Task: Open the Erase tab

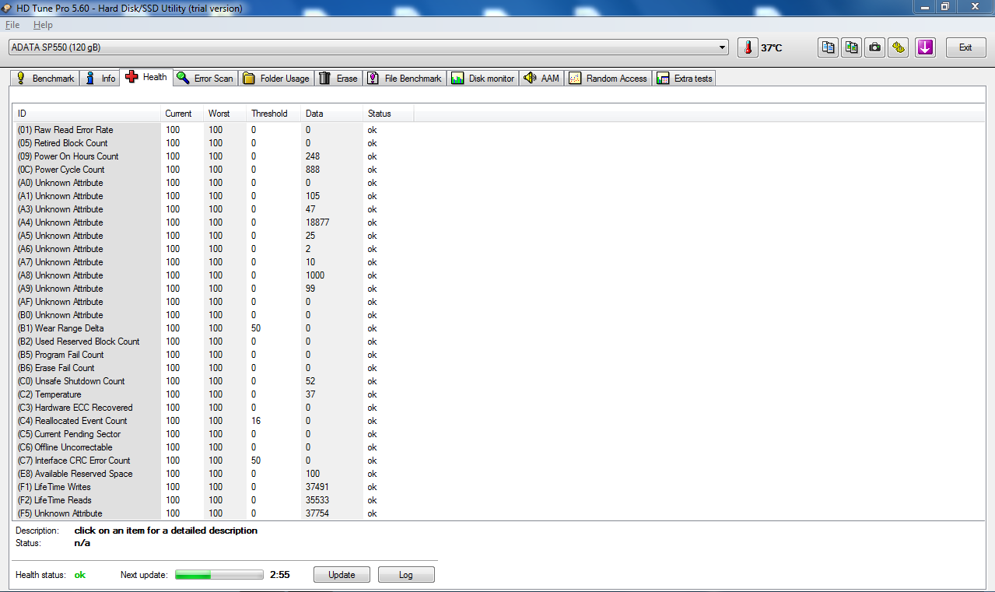Action: [x=338, y=79]
